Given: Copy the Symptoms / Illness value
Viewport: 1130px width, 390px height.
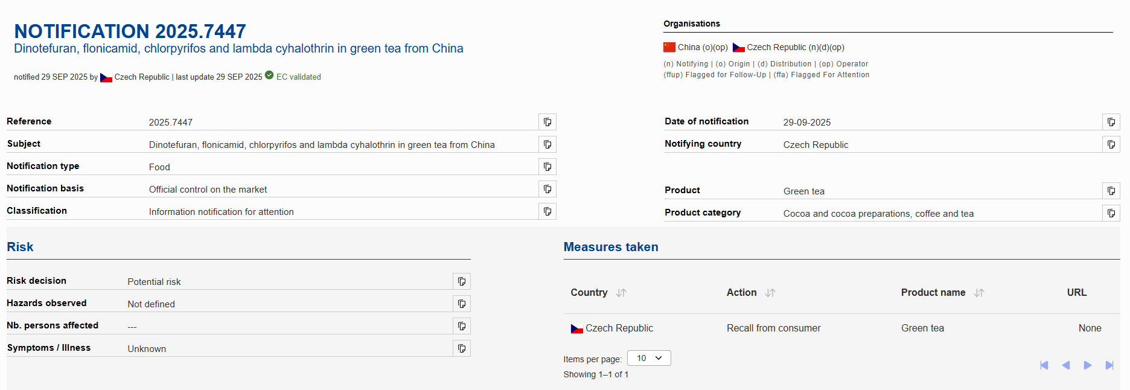Looking at the screenshot, I should coord(462,348).
